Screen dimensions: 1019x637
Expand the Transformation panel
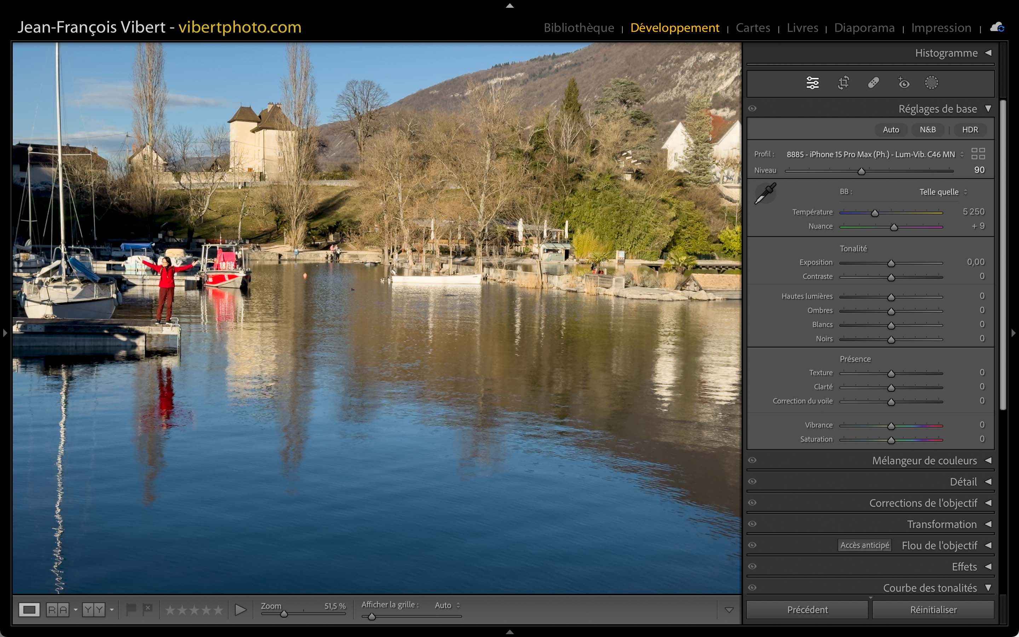pyautogui.click(x=942, y=524)
